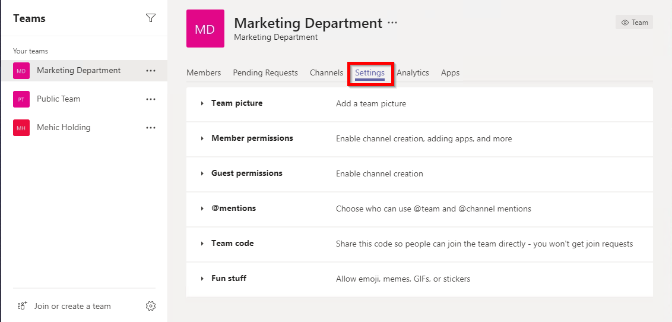Open more options for Public Team
Viewport: 672px width, 322px height.
tap(151, 99)
